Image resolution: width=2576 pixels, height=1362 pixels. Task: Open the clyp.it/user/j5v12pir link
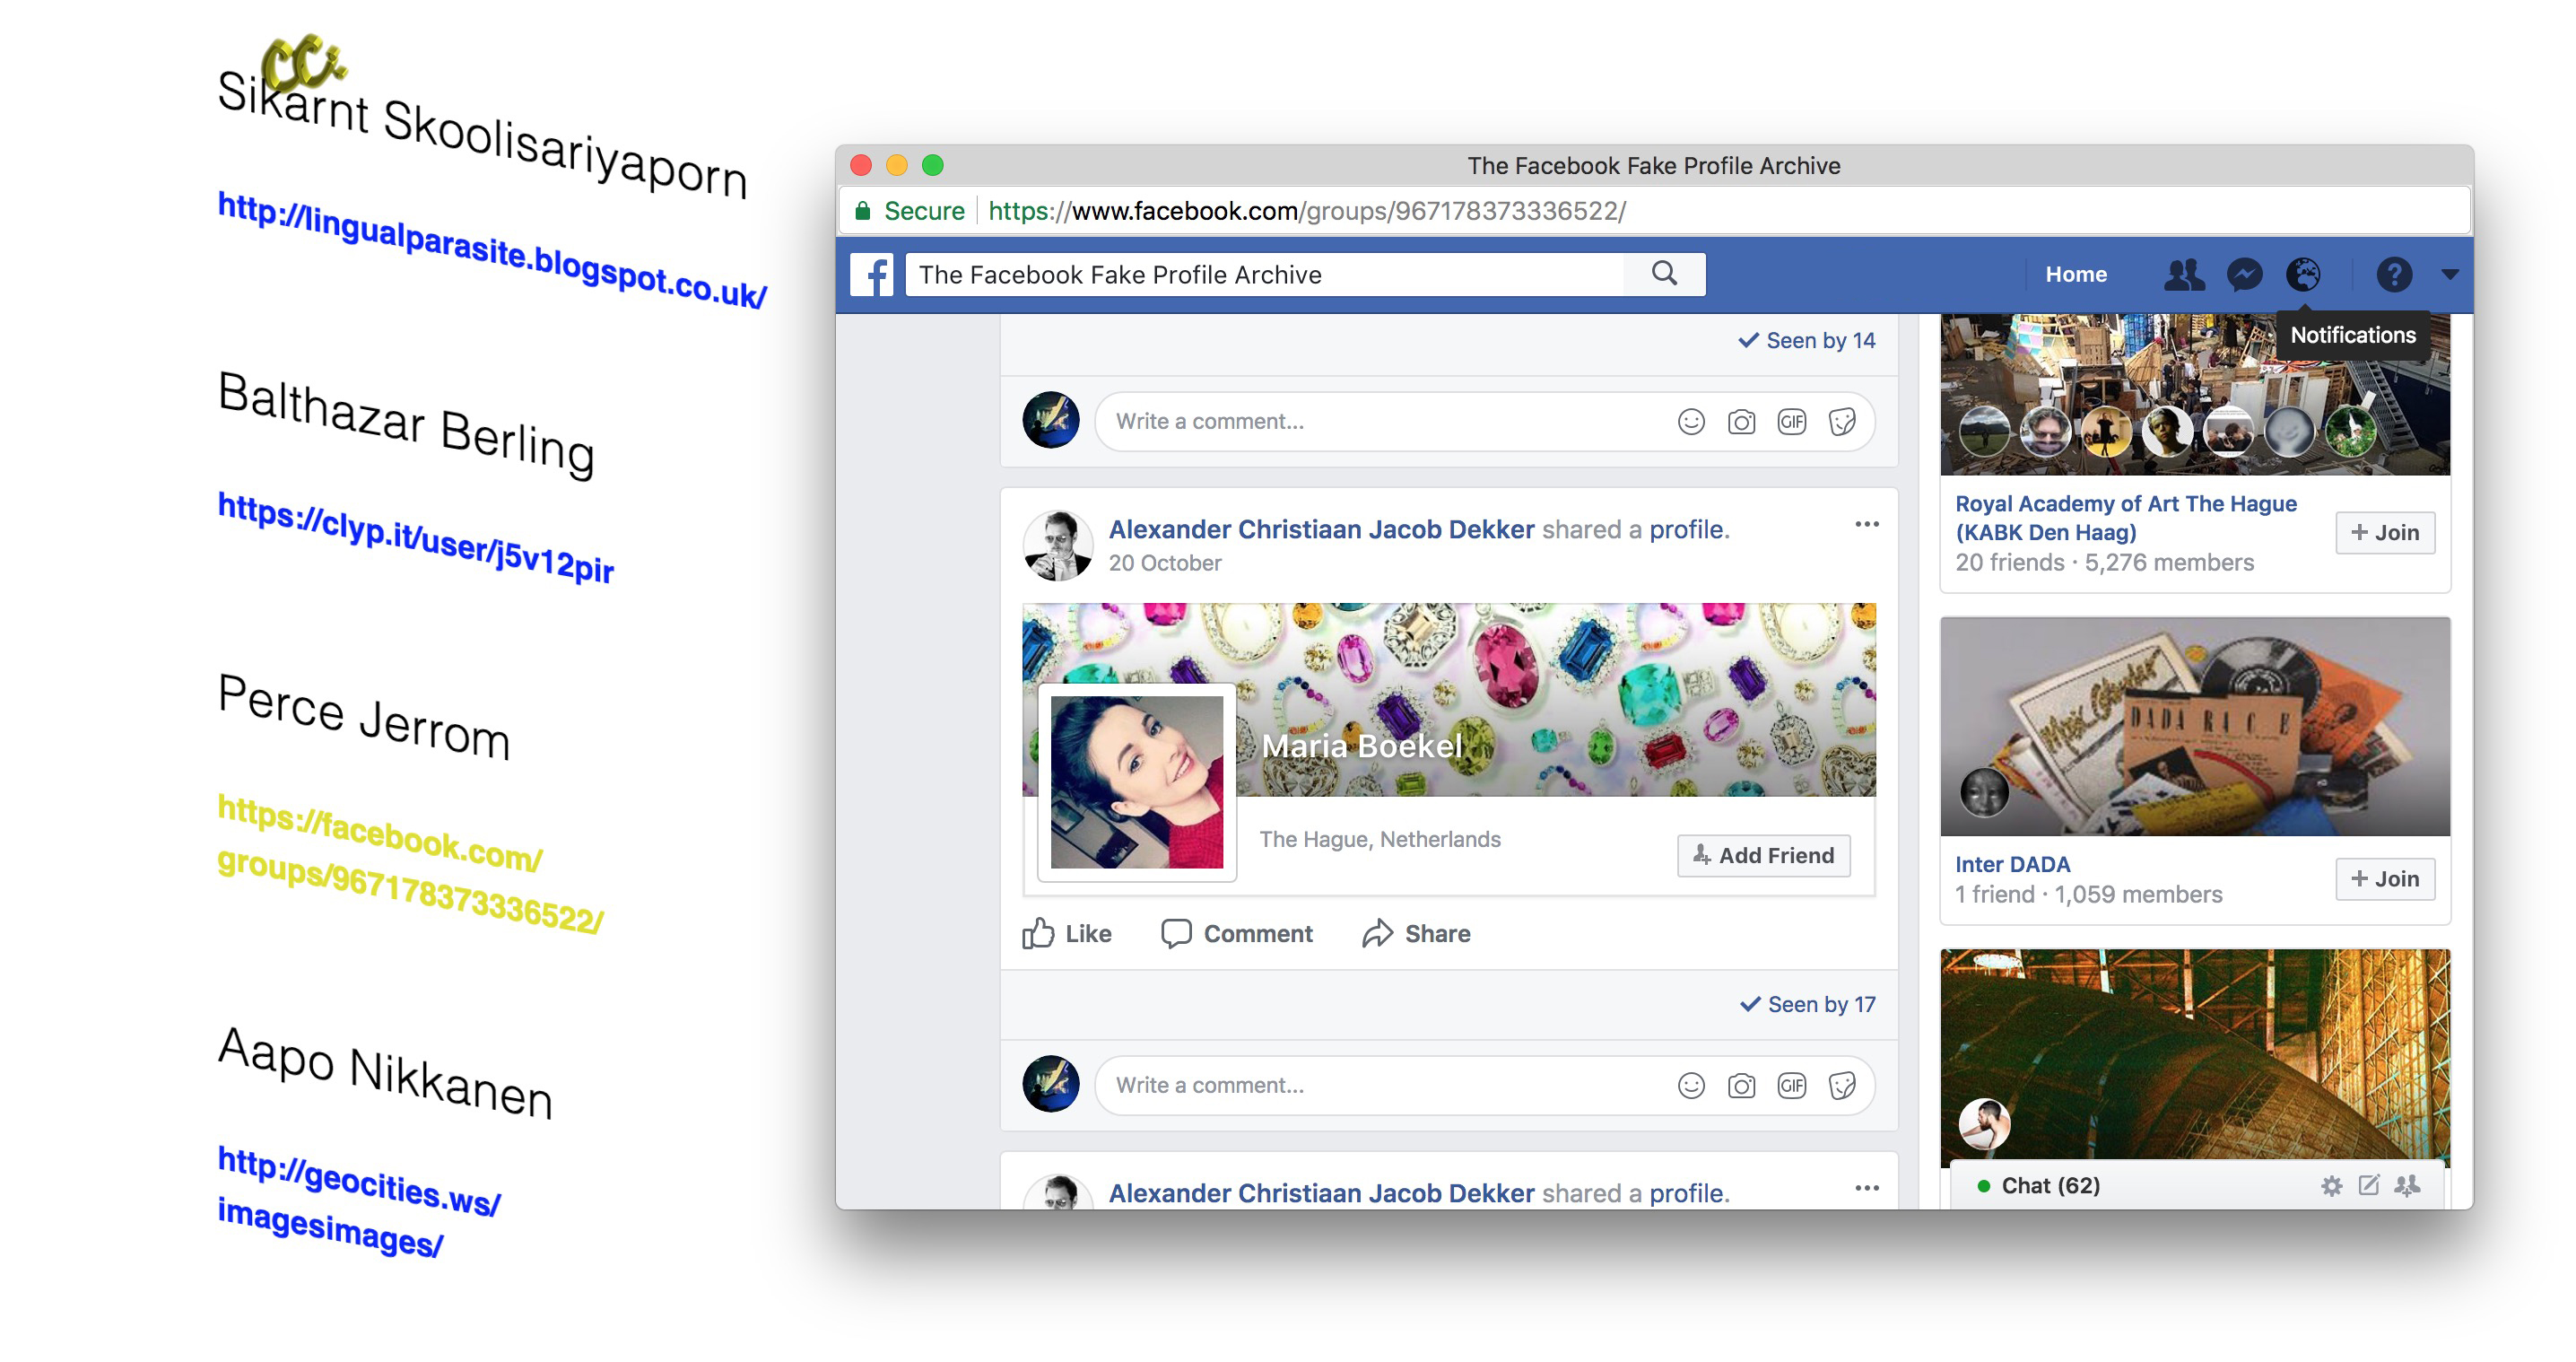tap(416, 537)
